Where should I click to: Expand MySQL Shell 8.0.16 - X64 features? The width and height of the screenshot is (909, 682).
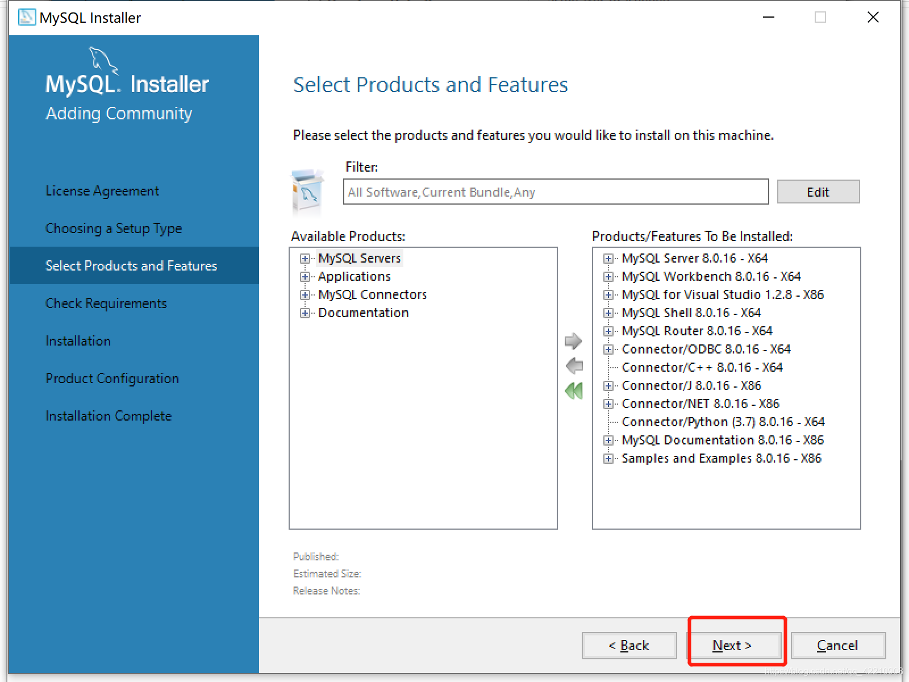pos(608,313)
